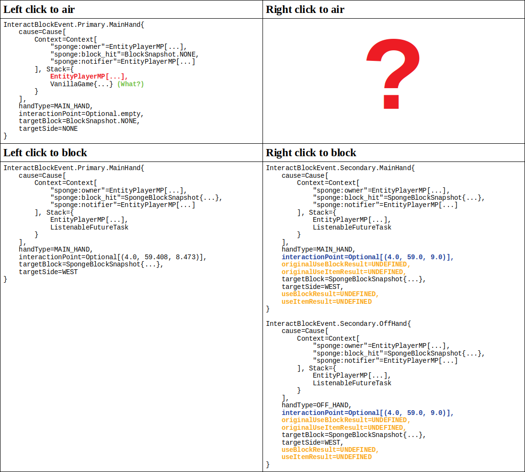525x472 pixels.
Task: Click 'InteractBlockEvent.Primary.MainHand{' under Left click to air
Action: [x=74, y=24]
